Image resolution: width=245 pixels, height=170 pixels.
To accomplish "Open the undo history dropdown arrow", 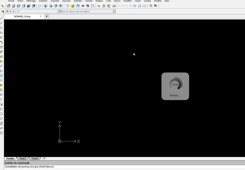I will pos(123,6).
